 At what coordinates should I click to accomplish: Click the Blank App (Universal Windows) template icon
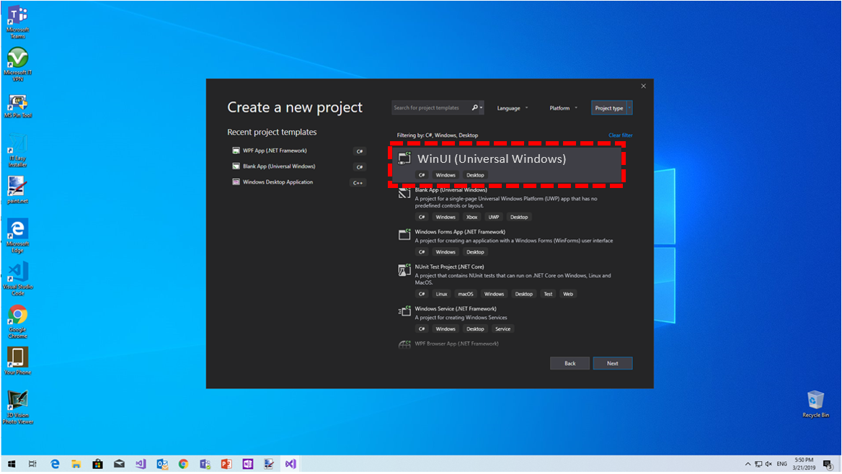point(404,192)
